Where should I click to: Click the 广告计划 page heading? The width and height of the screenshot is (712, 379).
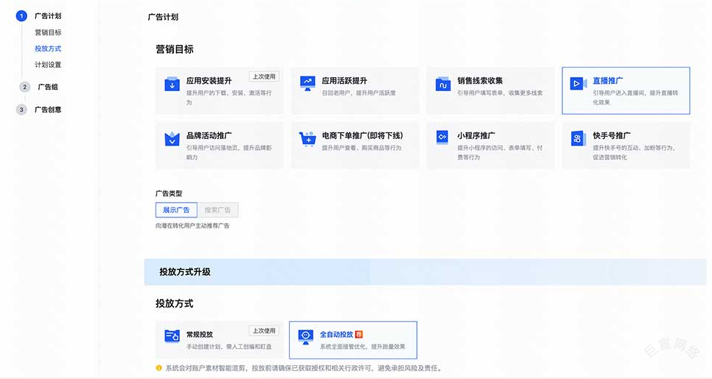[x=163, y=17]
